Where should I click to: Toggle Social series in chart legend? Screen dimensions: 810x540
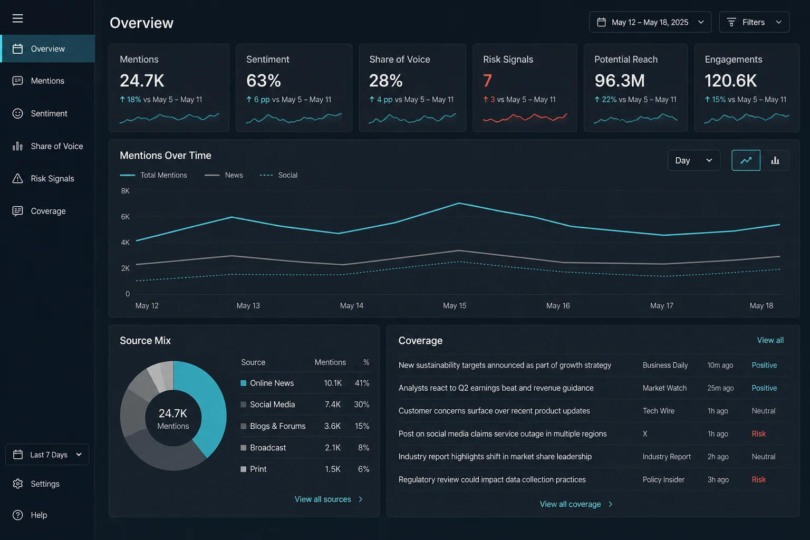pyautogui.click(x=278, y=175)
